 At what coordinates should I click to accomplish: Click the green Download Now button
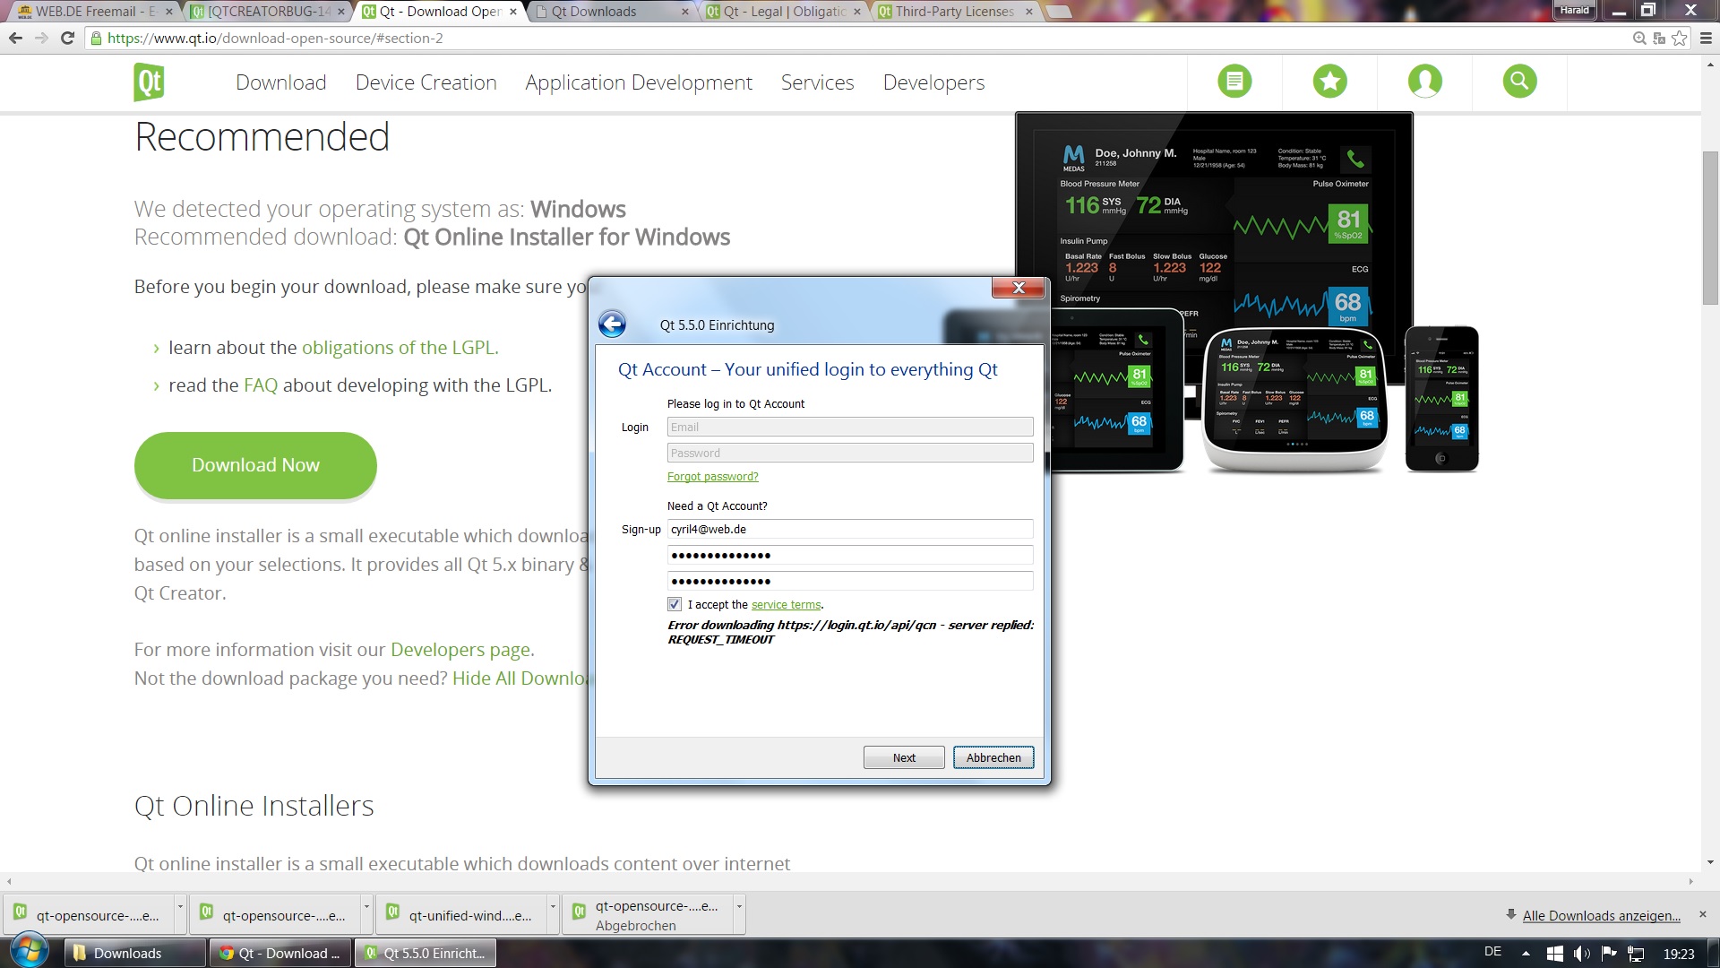click(255, 465)
